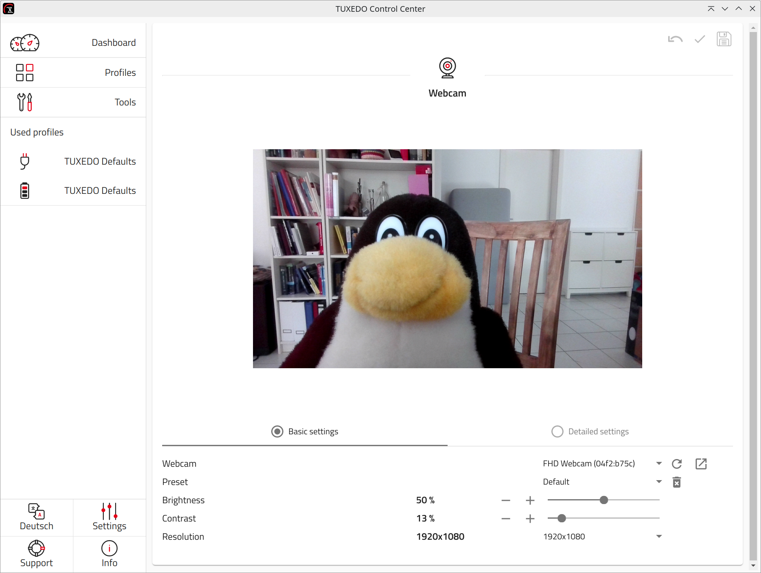Click the vertical scrollbar thumb
This screenshot has width=761, height=573.
[753, 296]
